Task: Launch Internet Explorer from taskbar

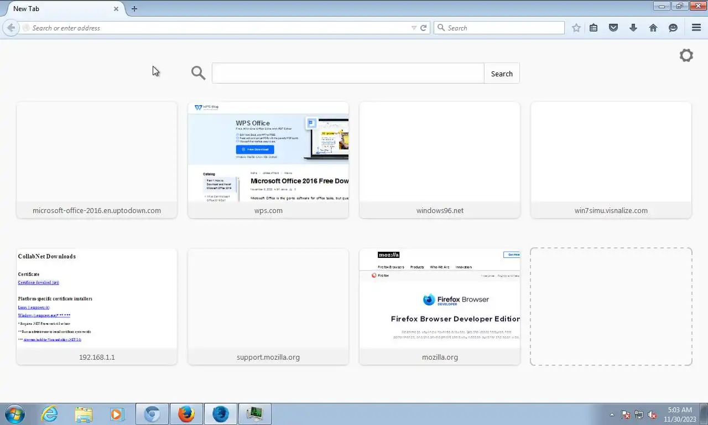Action: click(x=50, y=414)
